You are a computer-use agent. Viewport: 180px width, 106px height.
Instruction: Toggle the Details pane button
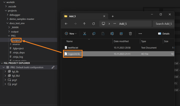(164, 33)
